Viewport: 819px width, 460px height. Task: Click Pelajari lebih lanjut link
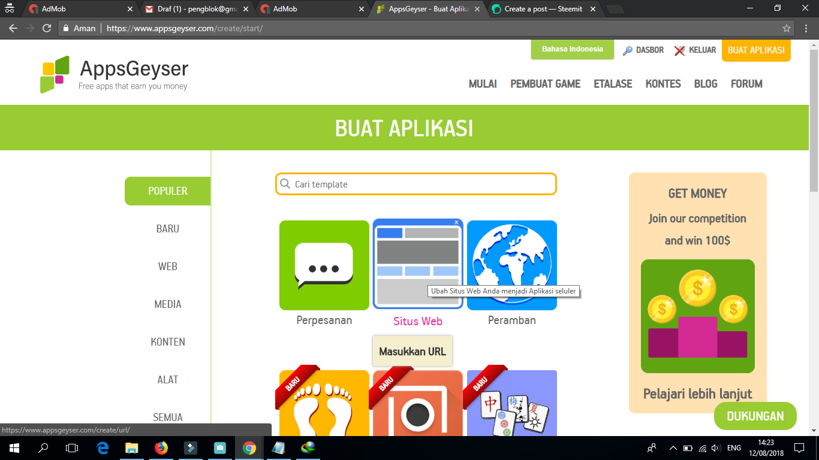[x=698, y=394]
